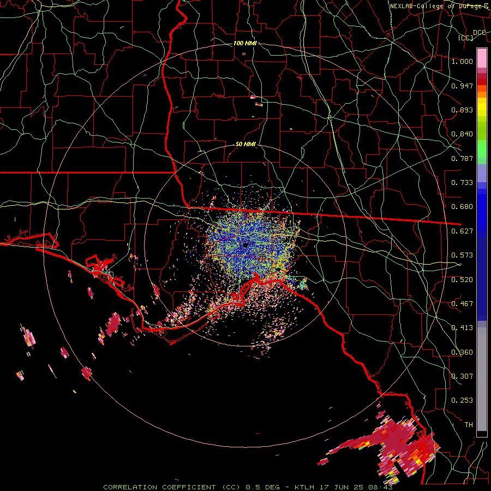Click the 0.947 color scale label

pos(462,86)
